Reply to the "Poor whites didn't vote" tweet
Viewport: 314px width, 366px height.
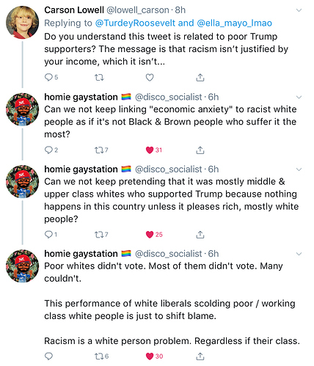click(x=48, y=356)
